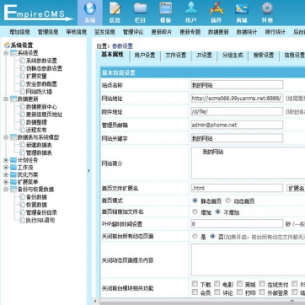Open 管理信息 in the shortcut bar
305x305 pixels.
(x=48, y=32)
